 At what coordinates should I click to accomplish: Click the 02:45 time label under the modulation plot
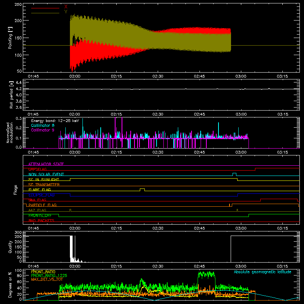199,152
